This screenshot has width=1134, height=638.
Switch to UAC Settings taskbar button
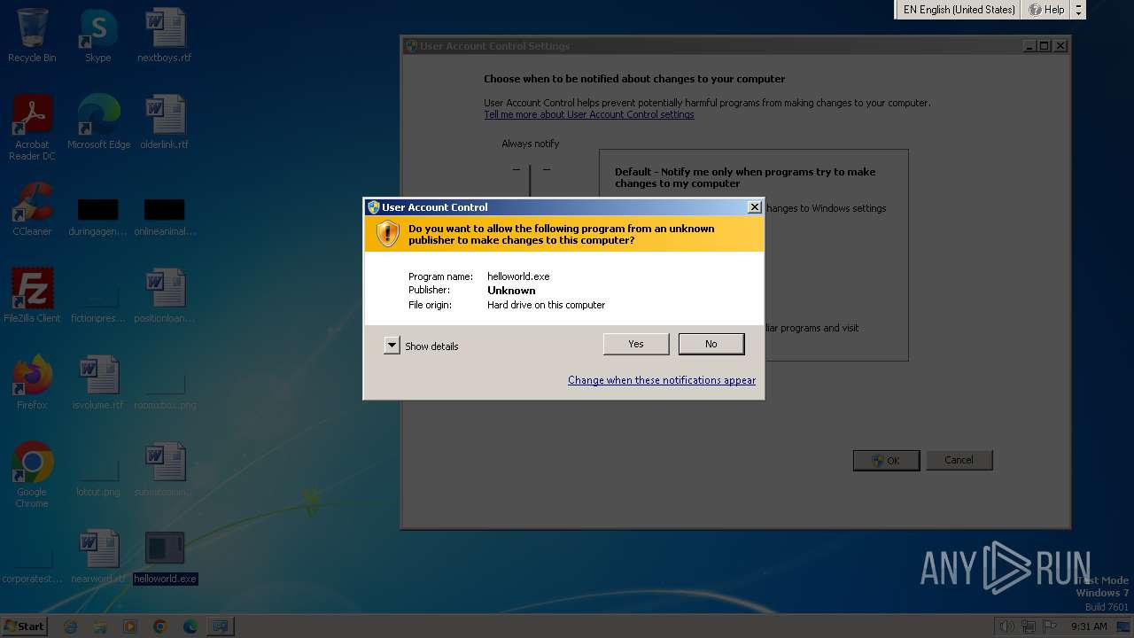click(220, 626)
